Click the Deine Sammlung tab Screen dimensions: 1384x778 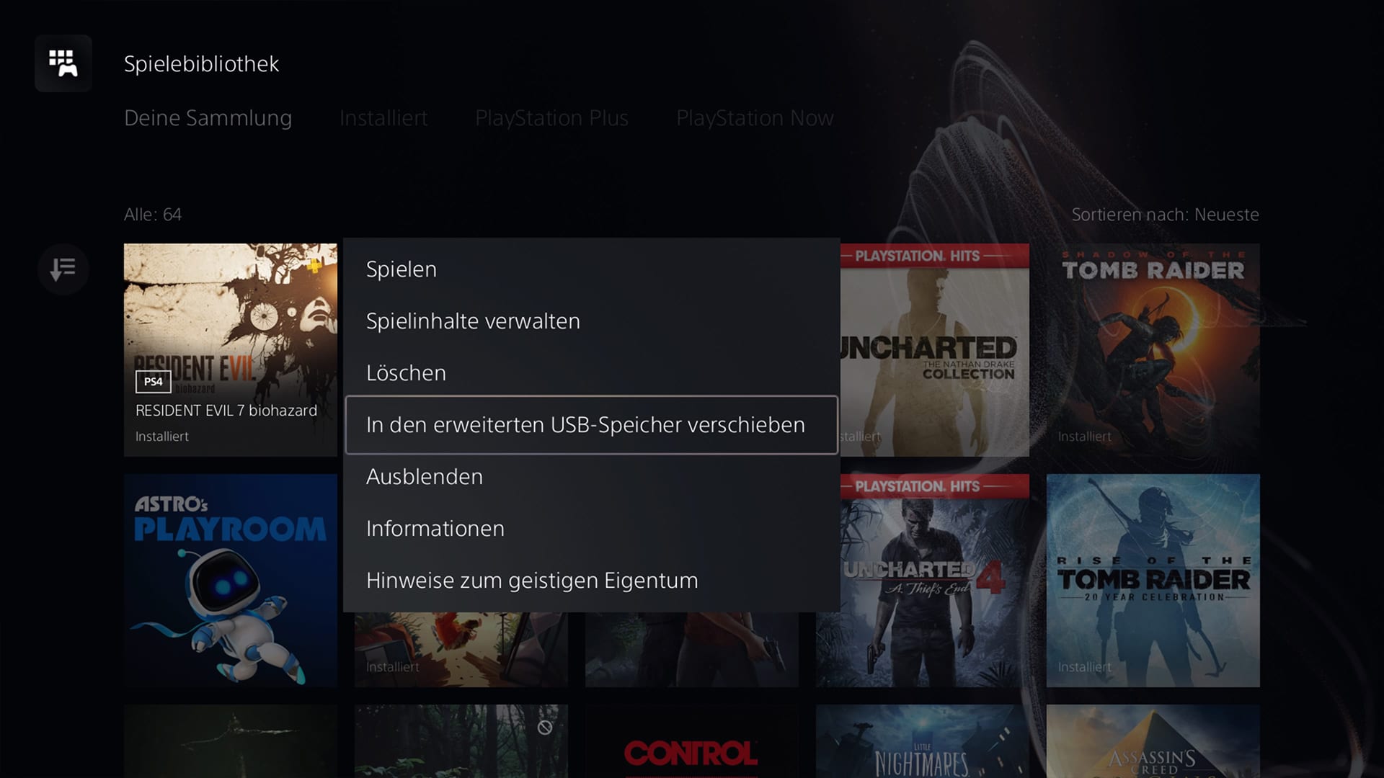[x=207, y=116]
